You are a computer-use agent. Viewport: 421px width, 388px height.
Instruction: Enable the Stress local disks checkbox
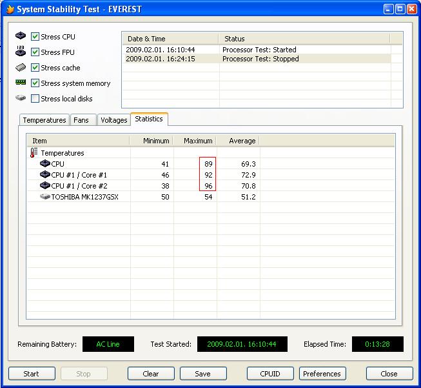click(x=35, y=98)
